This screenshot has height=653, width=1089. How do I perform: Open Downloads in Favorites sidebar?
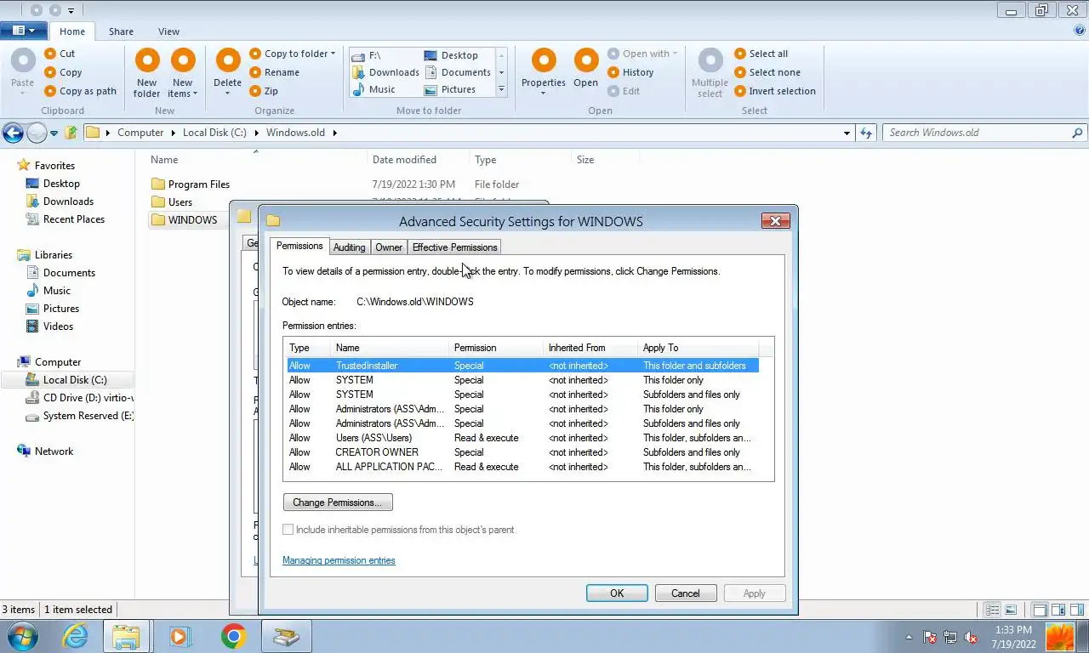60,202
